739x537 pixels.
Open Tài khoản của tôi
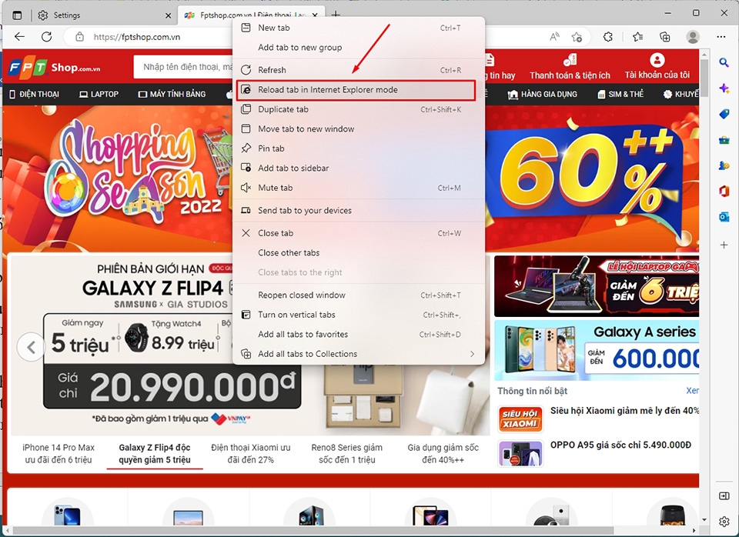click(657, 67)
